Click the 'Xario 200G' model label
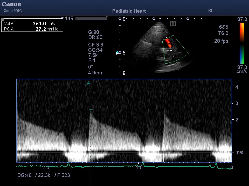This screenshot has height=186, width=249. coord(13,11)
